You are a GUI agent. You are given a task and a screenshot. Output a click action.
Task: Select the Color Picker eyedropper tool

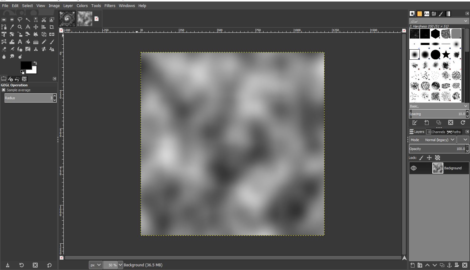click(x=12, y=27)
